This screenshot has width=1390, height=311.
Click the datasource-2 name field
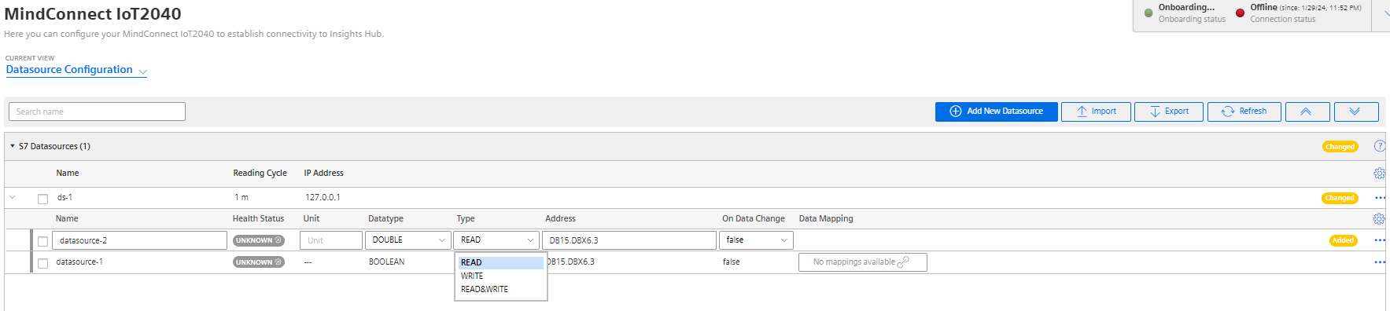[139, 240]
